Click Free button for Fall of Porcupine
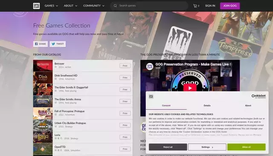Image resolution: width=273 pixels, height=156 pixels. pyautogui.click(x=125, y=113)
